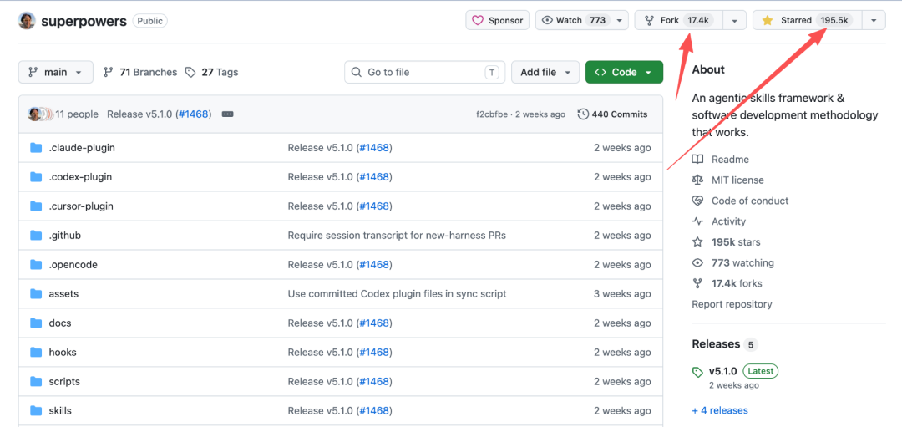Open commit hash f2cbfbe
This screenshot has height=427, width=902.
point(492,114)
